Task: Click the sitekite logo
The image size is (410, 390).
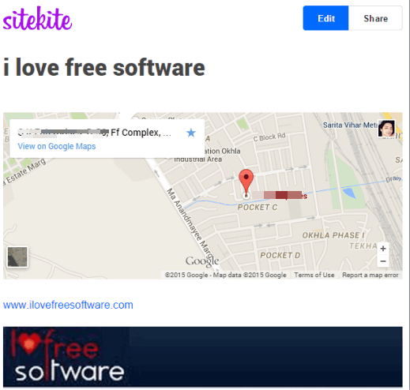Action: coord(37,19)
